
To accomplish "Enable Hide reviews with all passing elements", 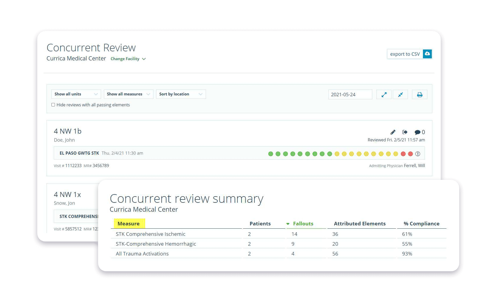I will (53, 105).
